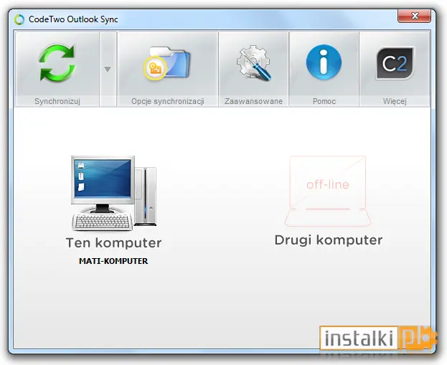
Task: Open Opcje synchronizacji folder icon
Action: pos(167,63)
